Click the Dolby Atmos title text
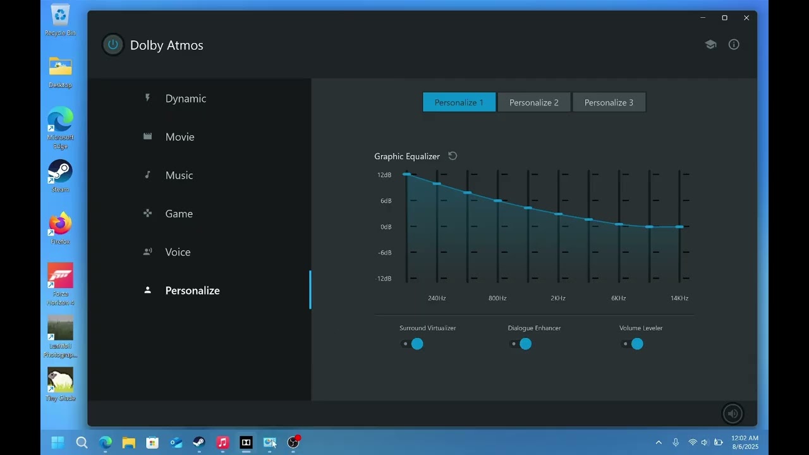 [167, 45]
